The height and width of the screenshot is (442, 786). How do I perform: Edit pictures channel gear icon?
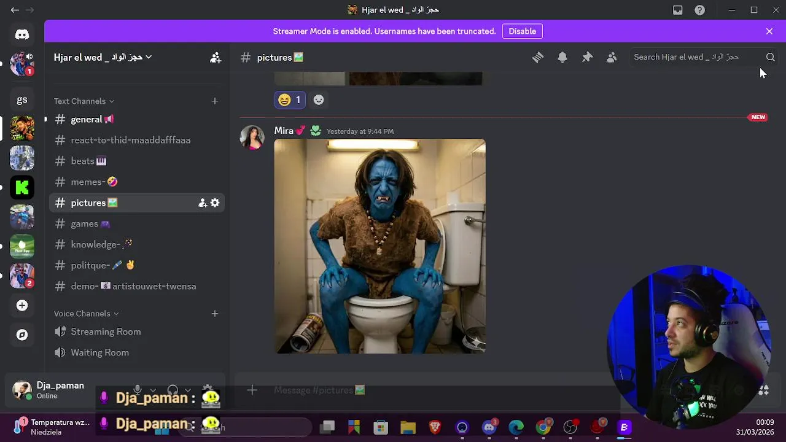(215, 203)
